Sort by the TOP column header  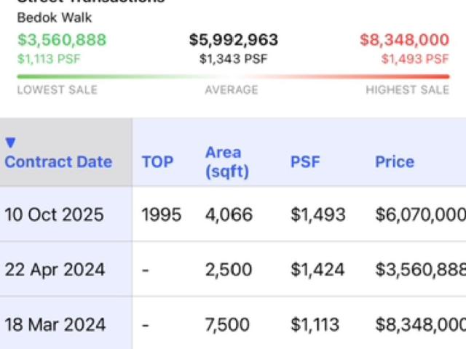[x=157, y=162]
